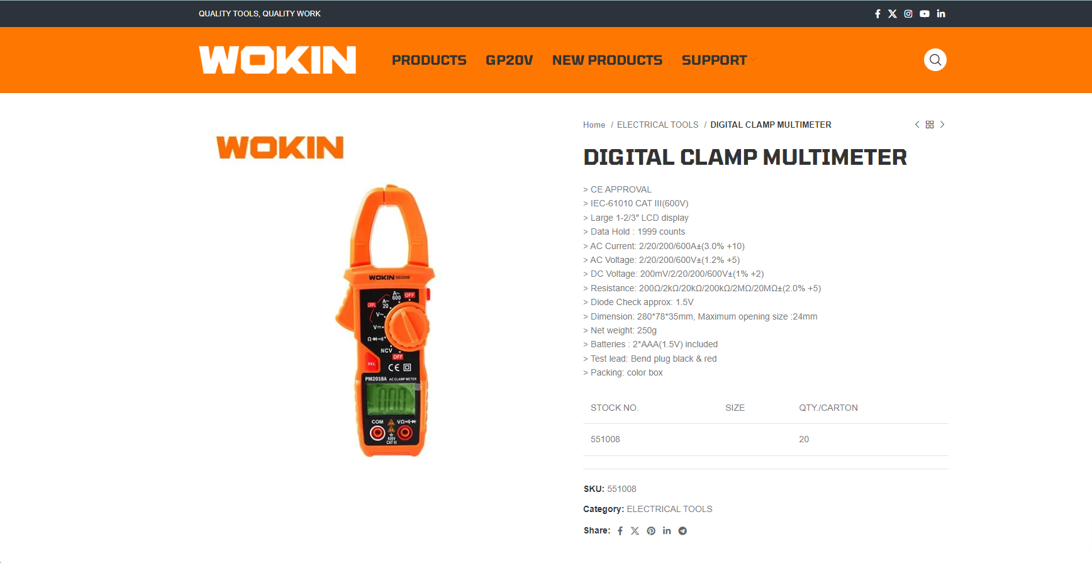Share product on Facebook
The height and width of the screenshot is (563, 1092).
620,531
